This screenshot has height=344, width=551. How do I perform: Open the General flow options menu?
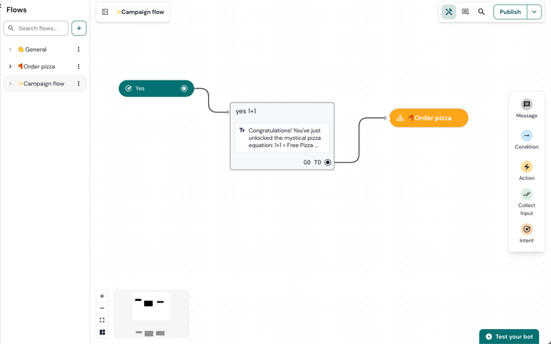[78, 49]
